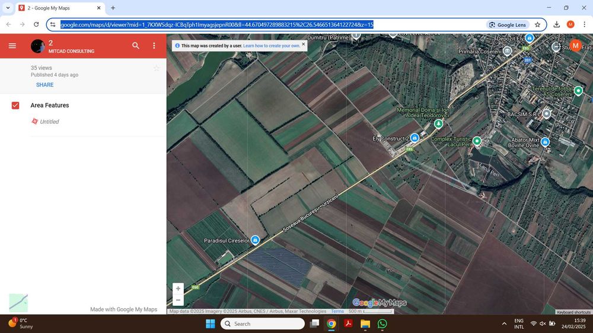Image resolution: width=593 pixels, height=333 pixels.
Task: Select the '2 - Google My Maps' tab
Action: tap(60, 8)
